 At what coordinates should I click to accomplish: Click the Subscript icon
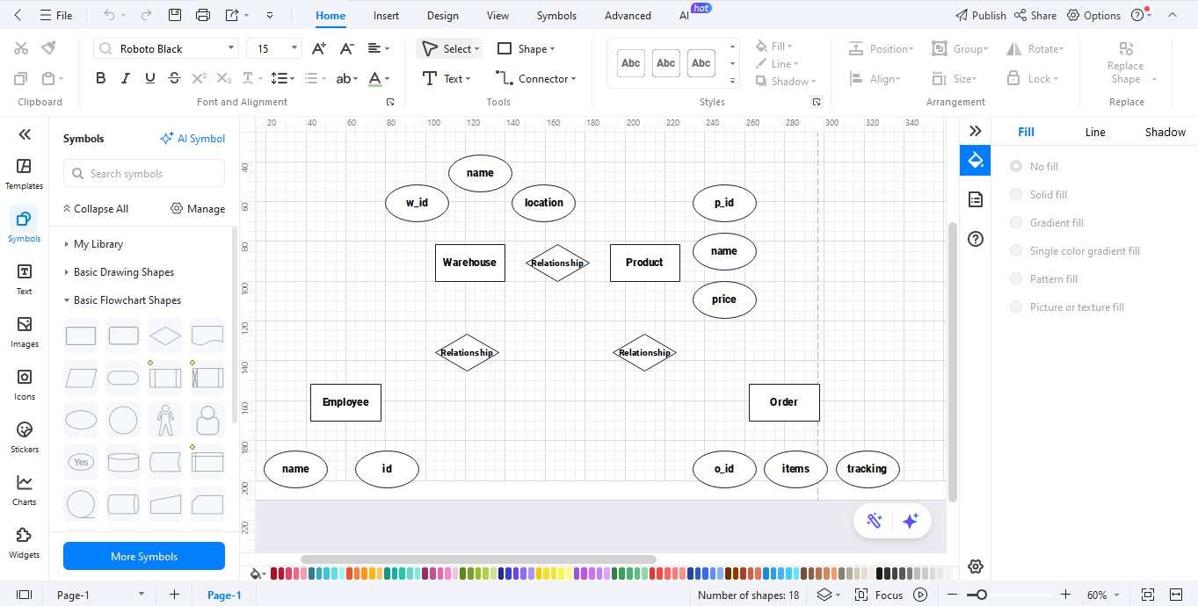coord(224,78)
